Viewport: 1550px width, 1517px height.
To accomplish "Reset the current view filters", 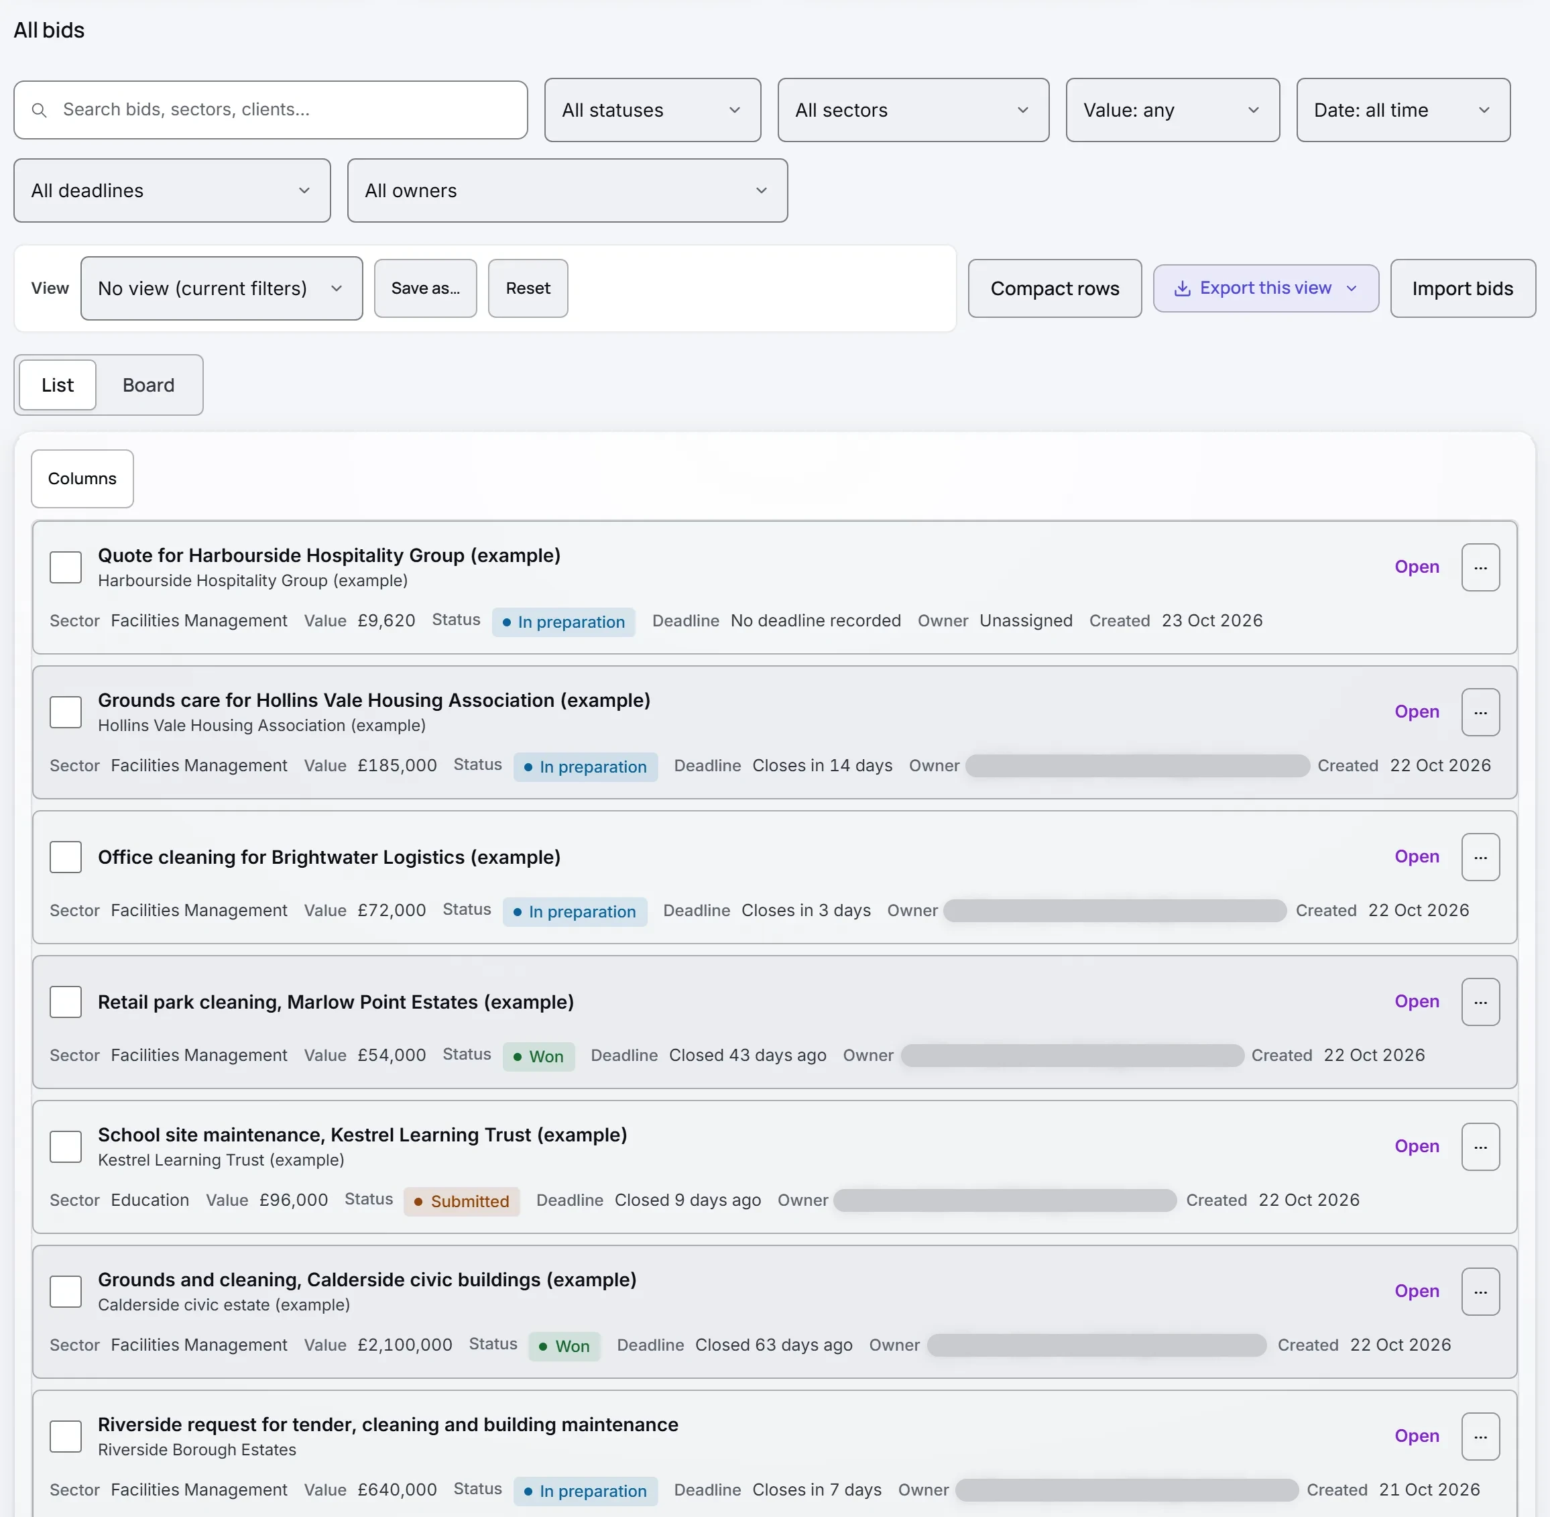I will tap(528, 288).
